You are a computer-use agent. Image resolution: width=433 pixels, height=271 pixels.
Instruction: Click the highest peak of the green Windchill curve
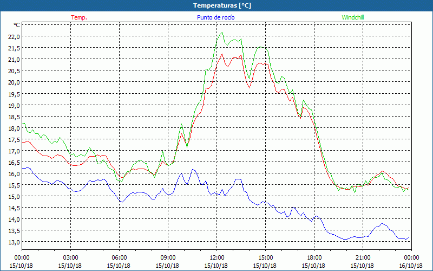(x=222, y=33)
